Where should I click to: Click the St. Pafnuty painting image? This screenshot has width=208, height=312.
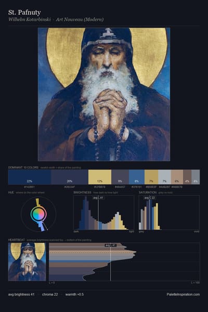pyautogui.click(x=104, y=94)
